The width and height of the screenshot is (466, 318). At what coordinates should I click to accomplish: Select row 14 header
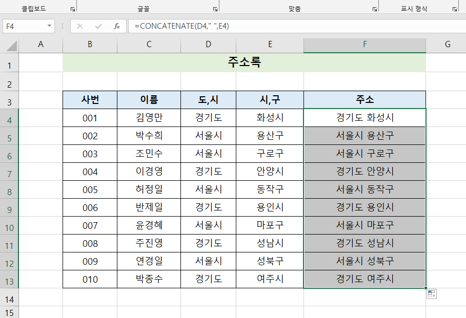click(x=9, y=297)
